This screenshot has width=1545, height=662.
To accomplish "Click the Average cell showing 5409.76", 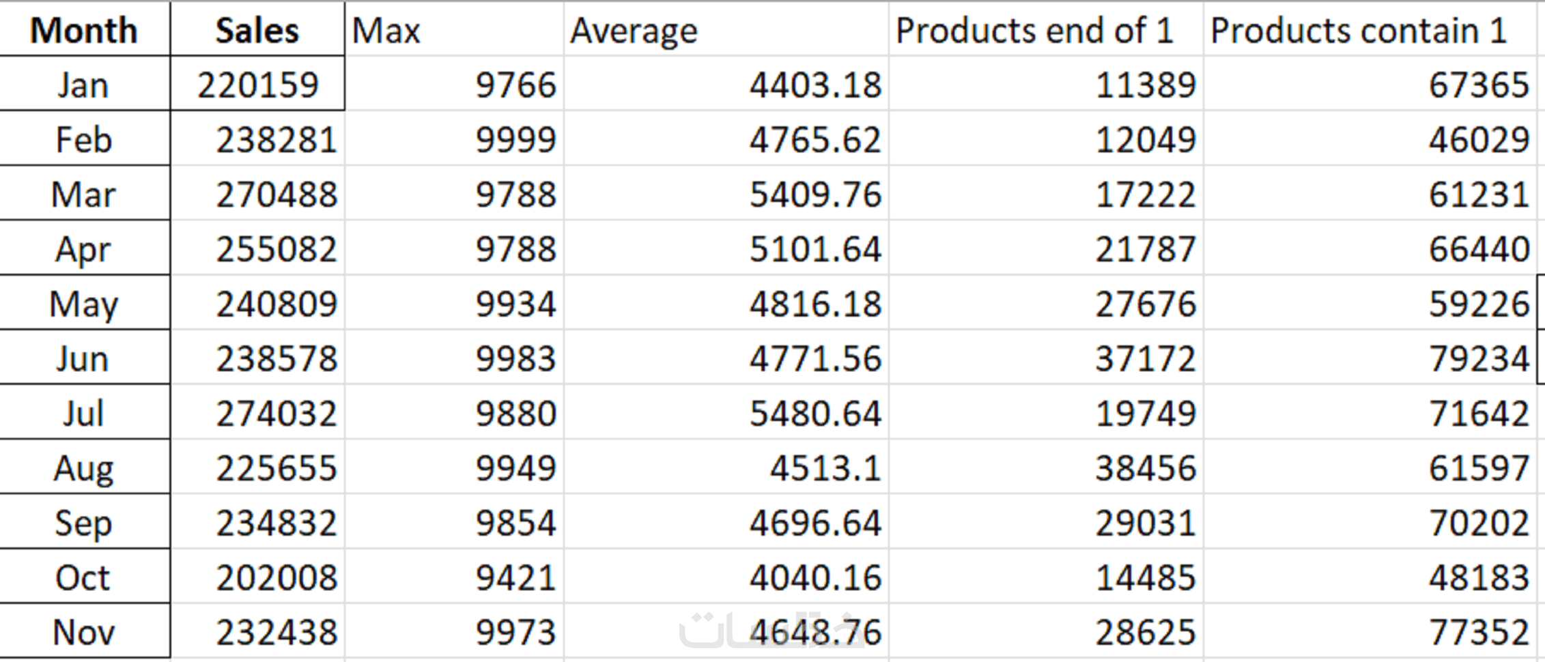I will 726,195.
